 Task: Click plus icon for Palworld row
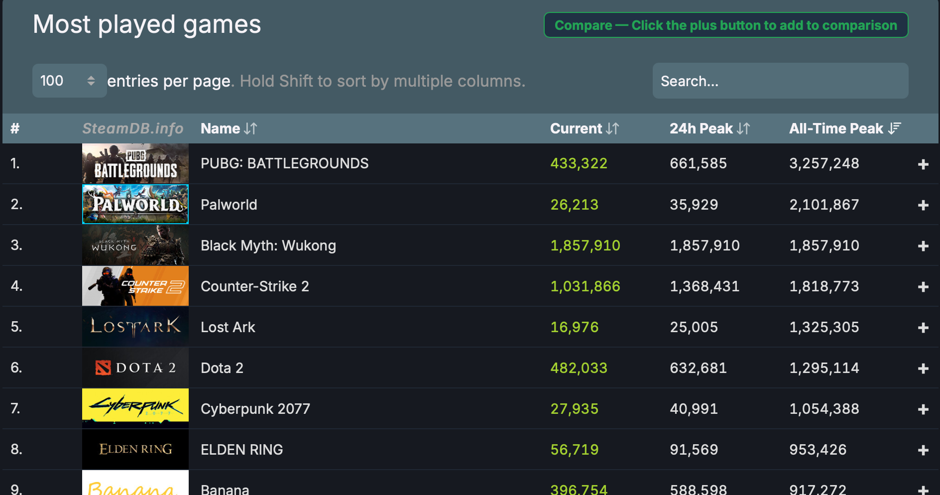pos(923,205)
